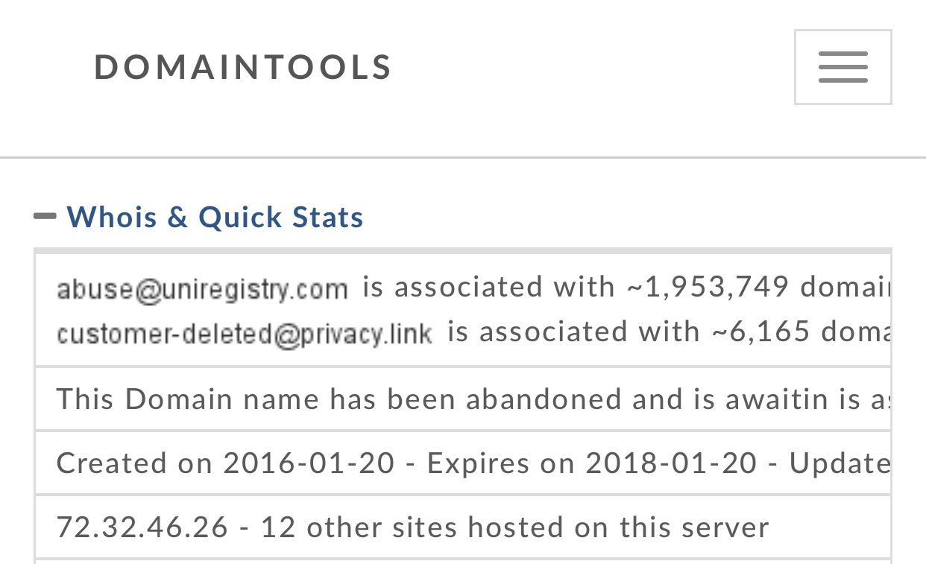
Task: Toggle the Whois & Quick Stats heading
Action: click(x=215, y=217)
